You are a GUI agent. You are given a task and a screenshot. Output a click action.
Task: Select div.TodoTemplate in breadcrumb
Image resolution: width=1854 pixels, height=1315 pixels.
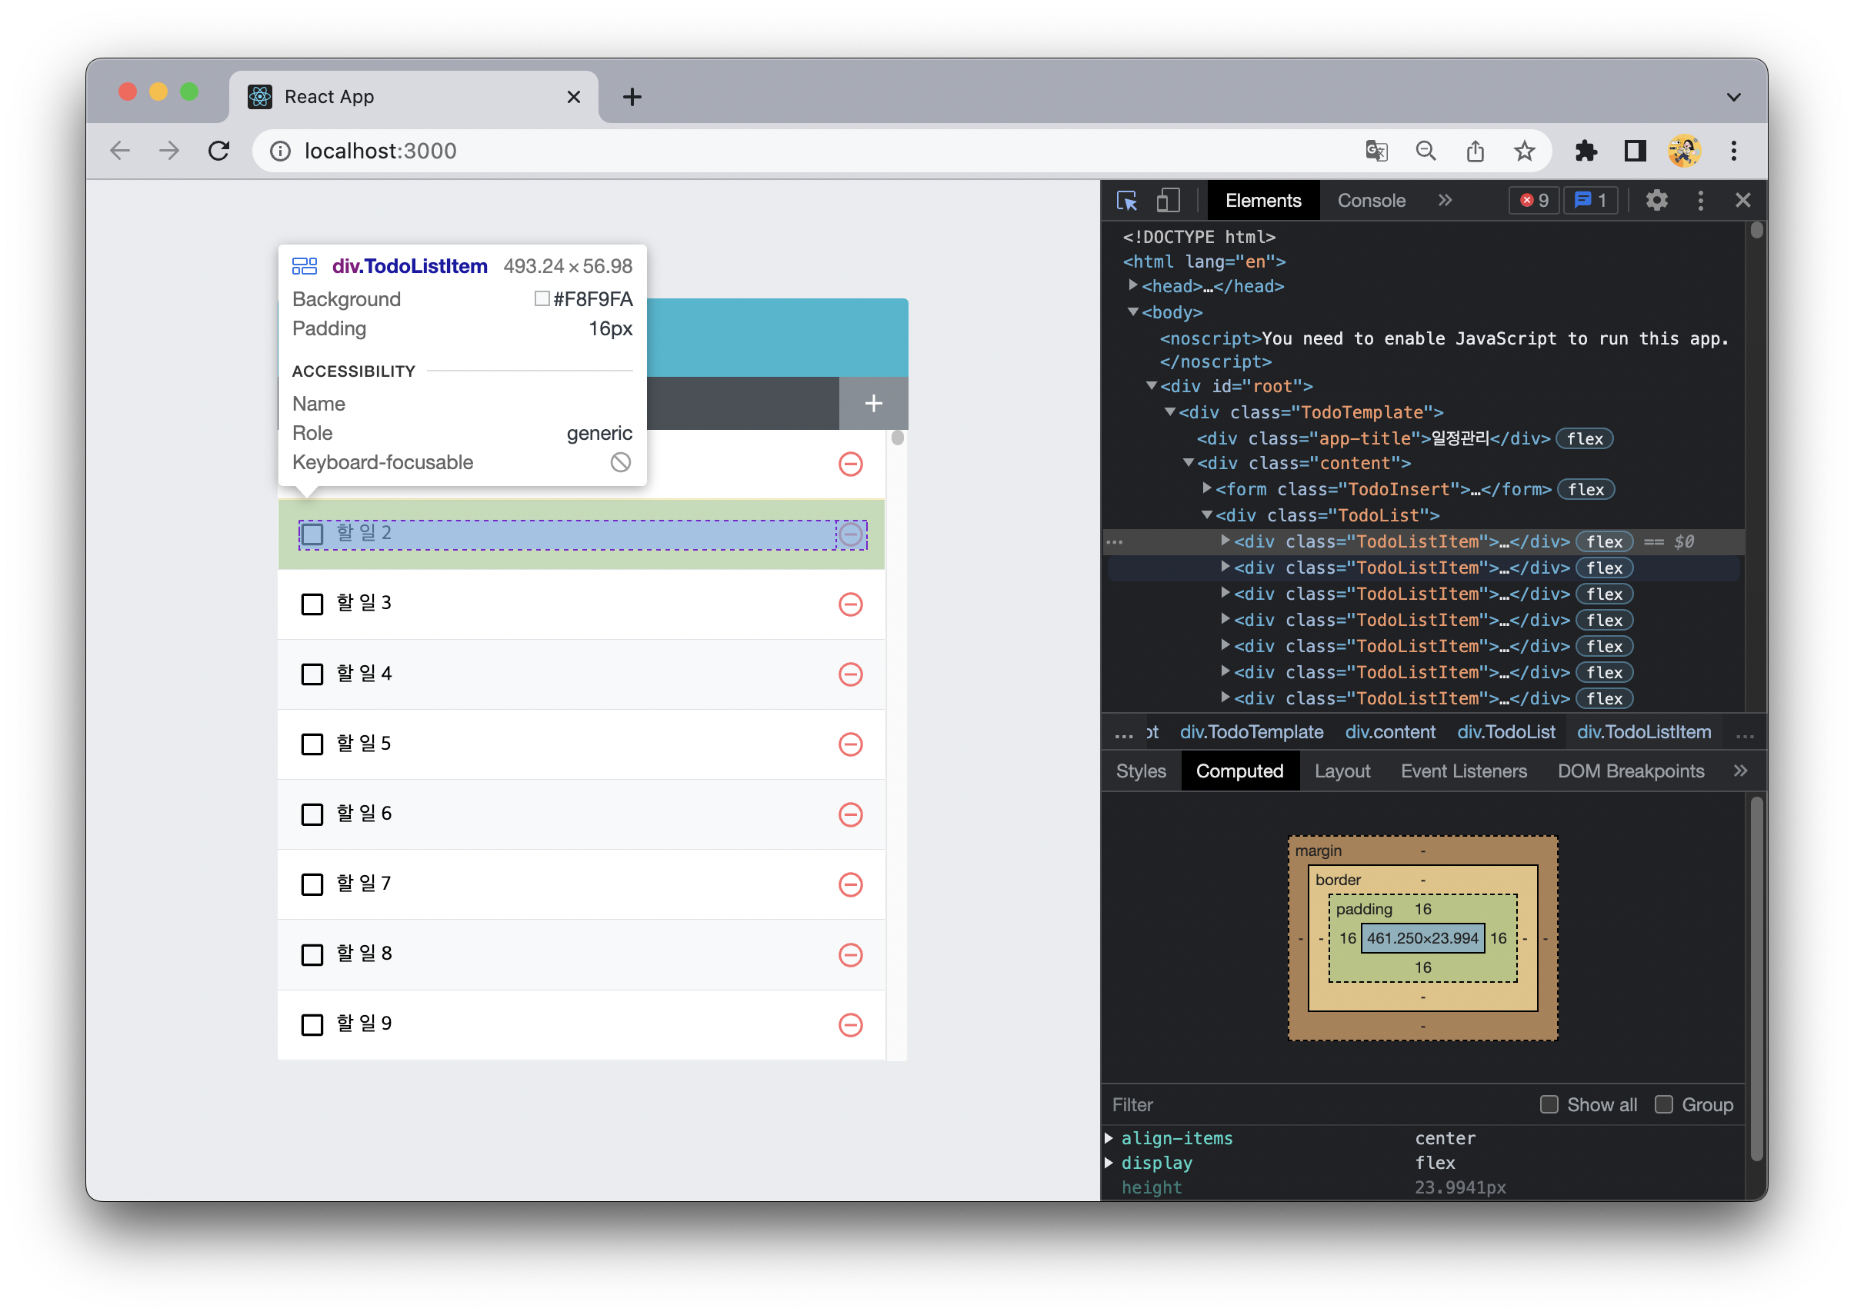(x=1251, y=732)
